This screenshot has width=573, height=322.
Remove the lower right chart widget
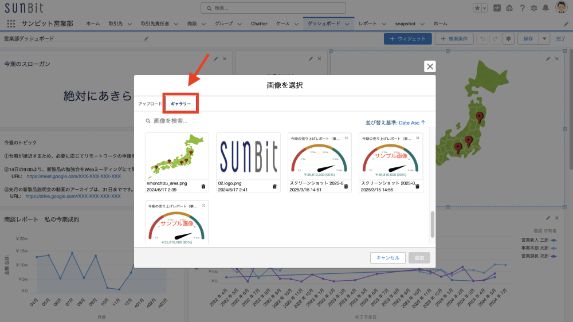pos(556,218)
